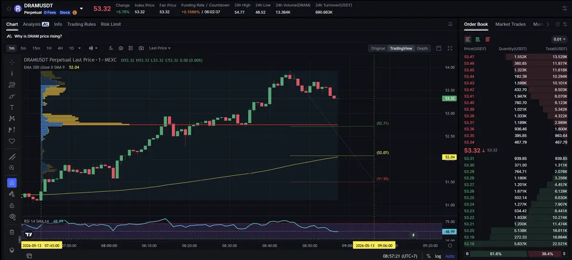Image resolution: width=572 pixels, height=260 pixels.
Task: Open the heart icons and stickers tool
Action: tap(11, 141)
